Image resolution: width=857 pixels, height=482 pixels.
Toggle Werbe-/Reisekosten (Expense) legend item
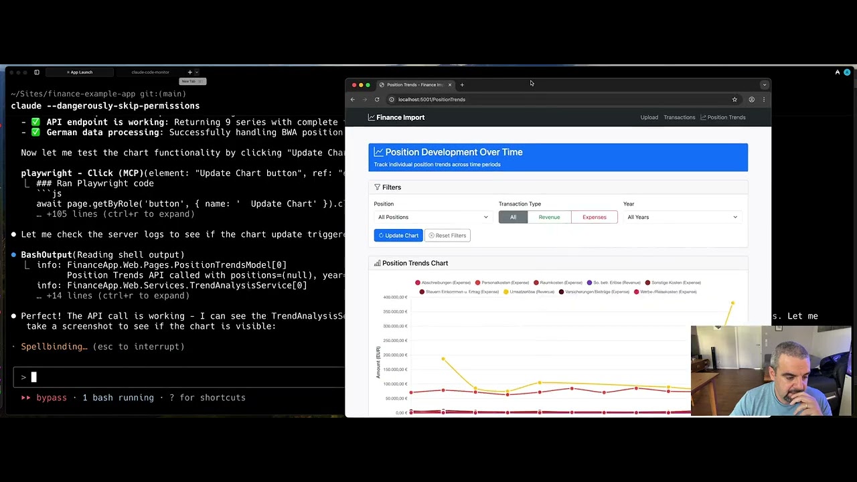tap(665, 292)
